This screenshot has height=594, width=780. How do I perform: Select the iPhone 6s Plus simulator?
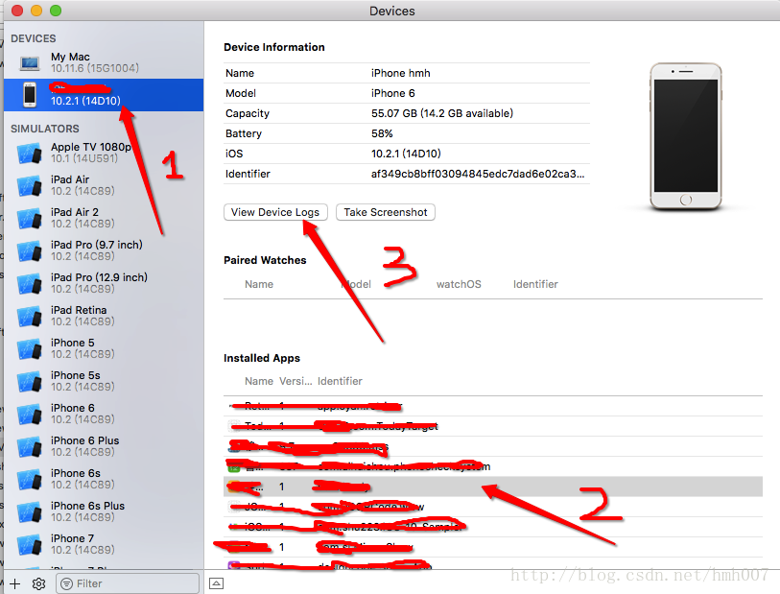[104, 511]
